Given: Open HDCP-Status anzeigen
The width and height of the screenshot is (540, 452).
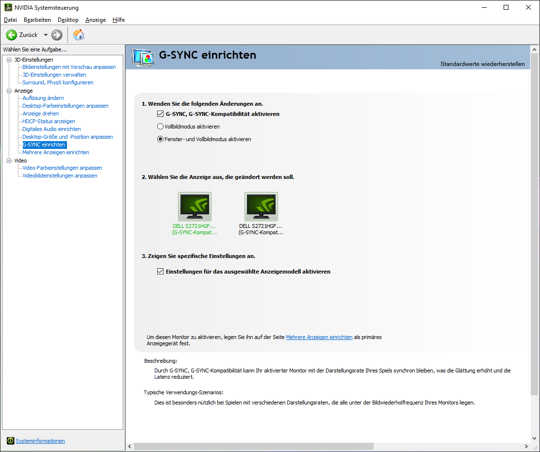Looking at the screenshot, I should pyautogui.click(x=49, y=121).
